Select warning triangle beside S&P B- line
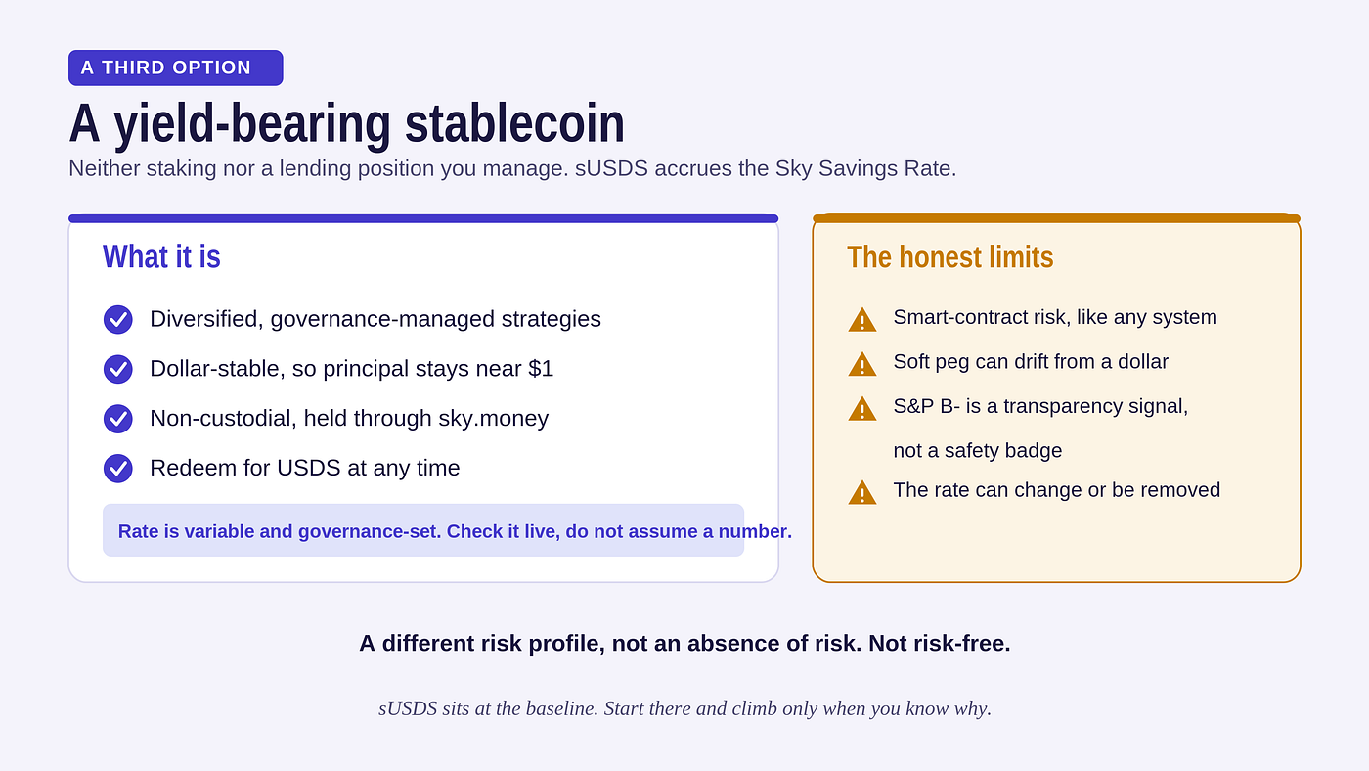Image resolution: width=1369 pixels, height=771 pixels. (x=862, y=409)
